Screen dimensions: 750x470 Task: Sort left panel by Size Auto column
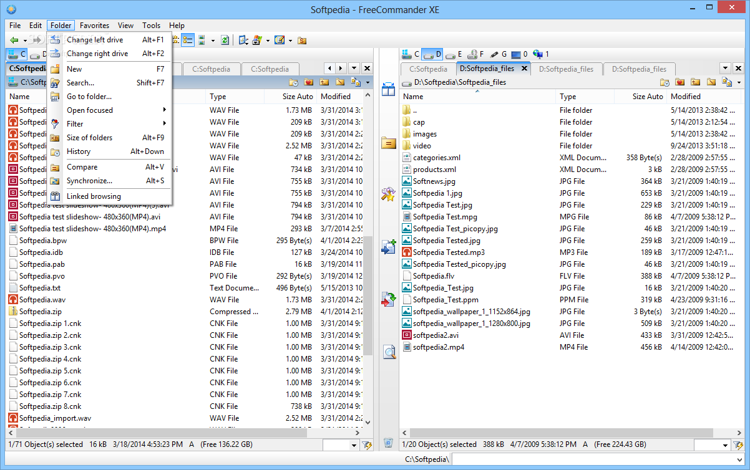coord(290,97)
